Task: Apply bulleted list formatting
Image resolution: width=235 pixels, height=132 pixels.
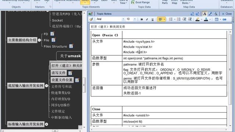Action: (179, 19)
